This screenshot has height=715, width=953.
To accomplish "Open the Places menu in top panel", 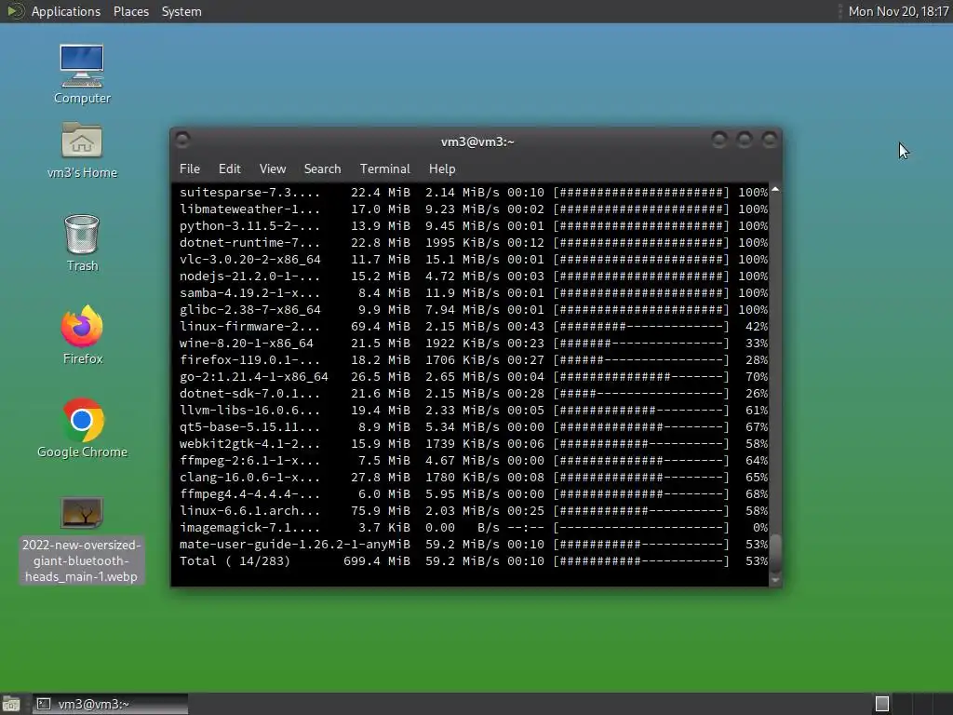I will click(131, 11).
